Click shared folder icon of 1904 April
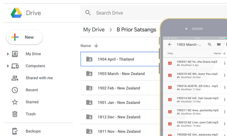 (x=89, y=59)
